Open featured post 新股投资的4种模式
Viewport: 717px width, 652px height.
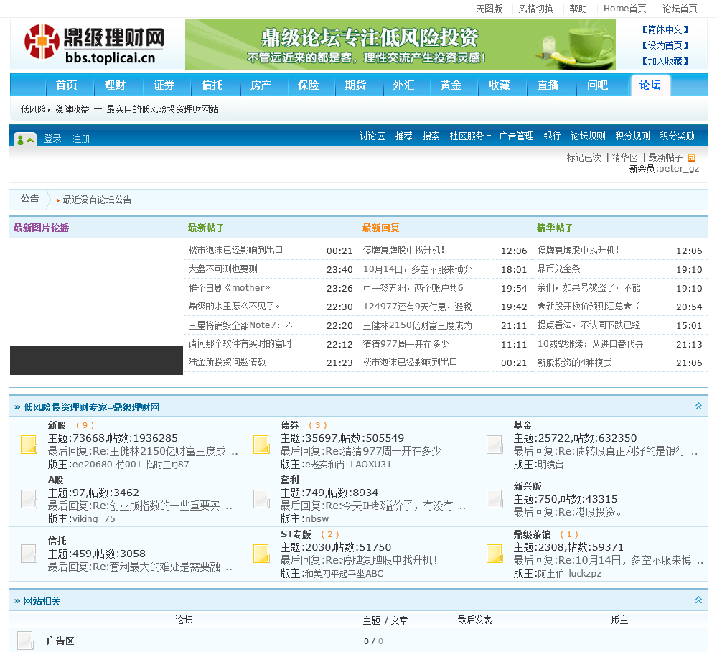click(x=574, y=363)
